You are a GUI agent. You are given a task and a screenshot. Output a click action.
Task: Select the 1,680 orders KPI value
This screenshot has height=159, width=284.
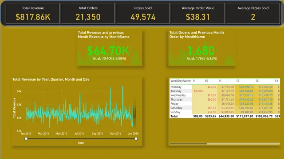click(201, 51)
